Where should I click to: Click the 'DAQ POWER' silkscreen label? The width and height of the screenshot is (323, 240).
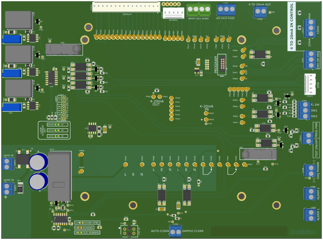(318, 170)
